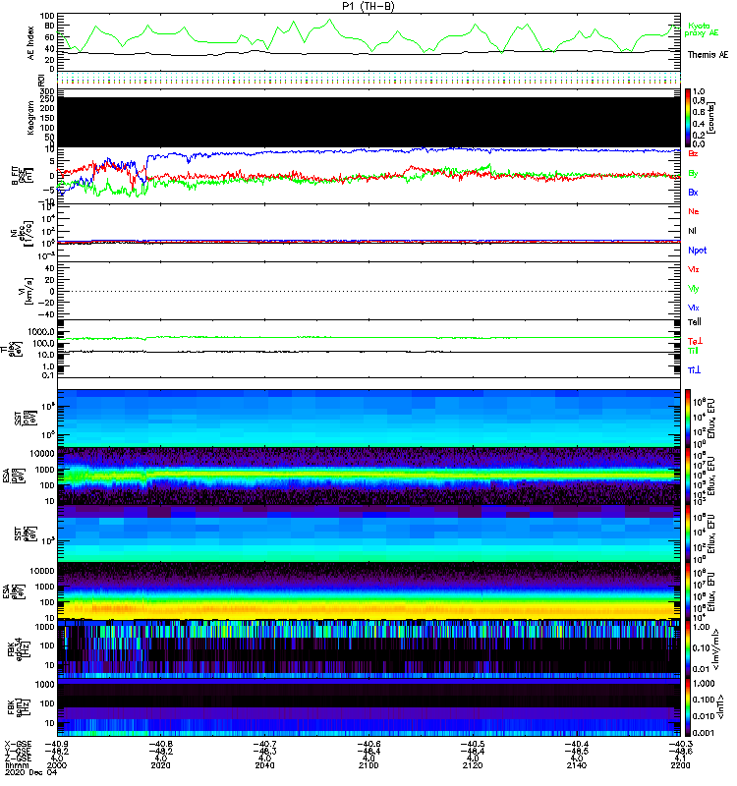
Task: Select the blue "Ti⊥" legend label
Action: click(x=694, y=370)
